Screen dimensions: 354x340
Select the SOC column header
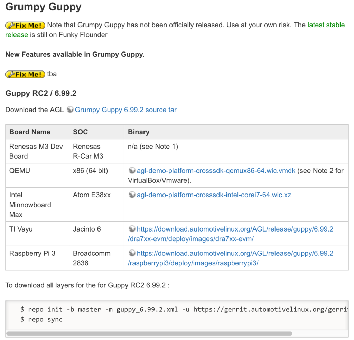(x=78, y=132)
